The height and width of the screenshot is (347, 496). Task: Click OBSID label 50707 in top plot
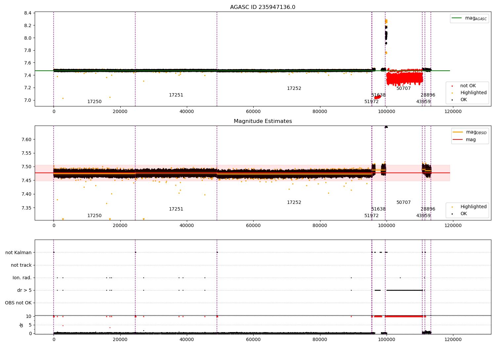[x=403, y=89]
